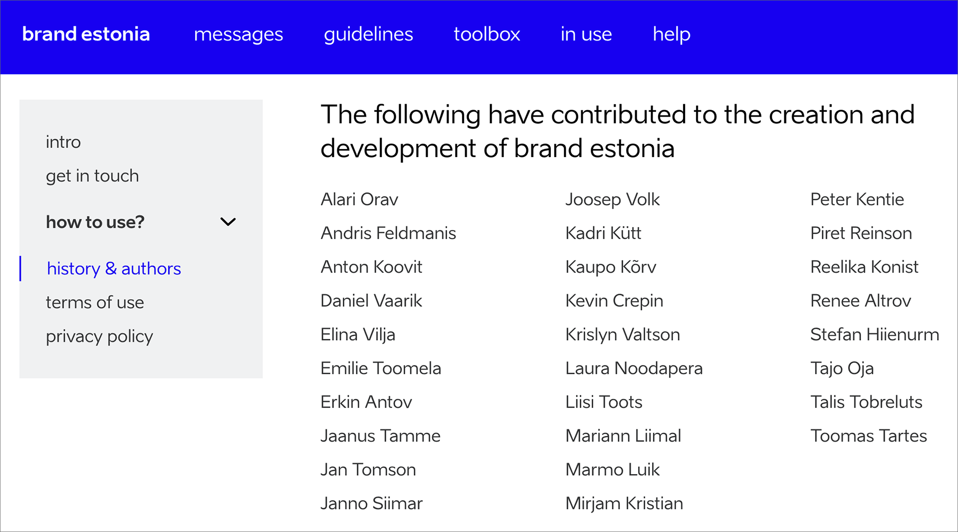Click the name Tajo Oja
The width and height of the screenshot is (958, 532).
pos(842,369)
